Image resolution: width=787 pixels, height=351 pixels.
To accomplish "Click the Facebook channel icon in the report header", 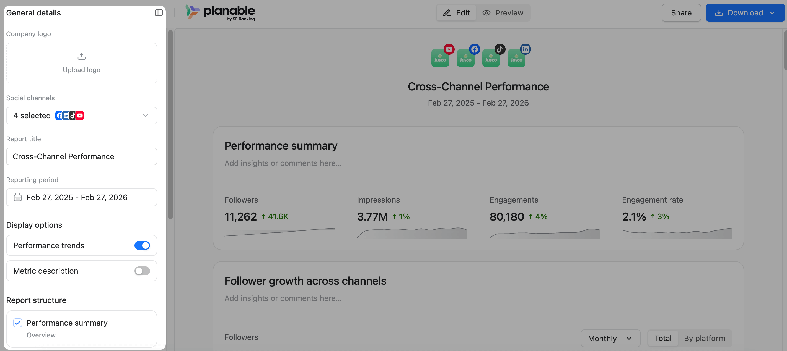I will pyautogui.click(x=475, y=49).
